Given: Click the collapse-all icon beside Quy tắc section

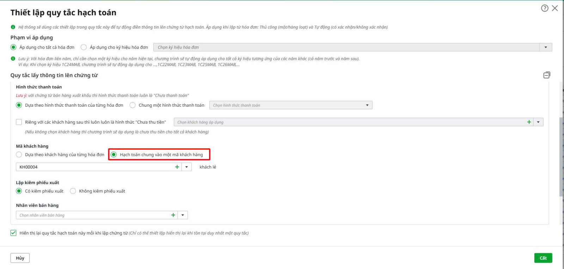Looking at the screenshot, I should 547,75.
